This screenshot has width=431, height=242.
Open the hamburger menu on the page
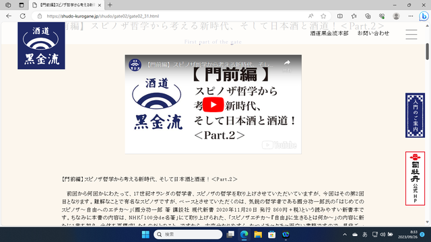click(x=411, y=34)
